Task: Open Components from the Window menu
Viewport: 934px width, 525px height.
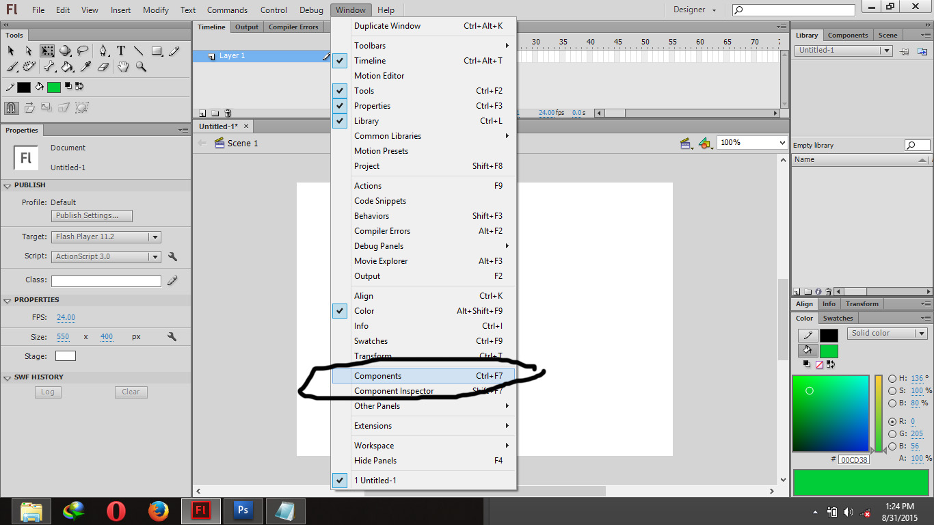Action: [x=378, y=375]
